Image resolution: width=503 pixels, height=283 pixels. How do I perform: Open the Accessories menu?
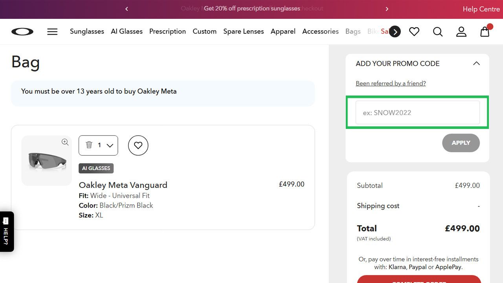[320, 31]
